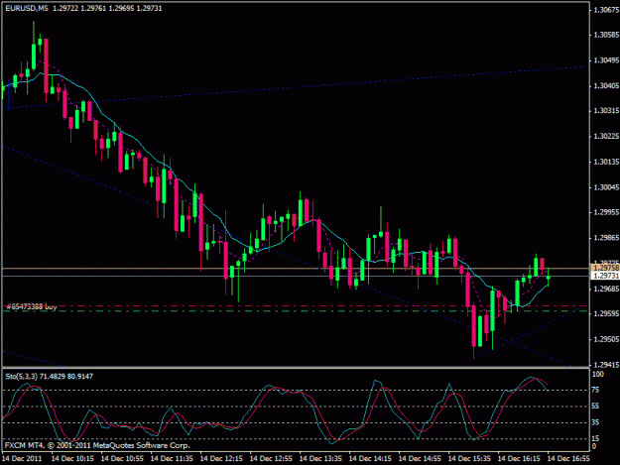Click the 1.30585 price axis label
Image resolution: width=620 pixels, height=465 pixels.
pyautogui.click(x=606, y=35)
